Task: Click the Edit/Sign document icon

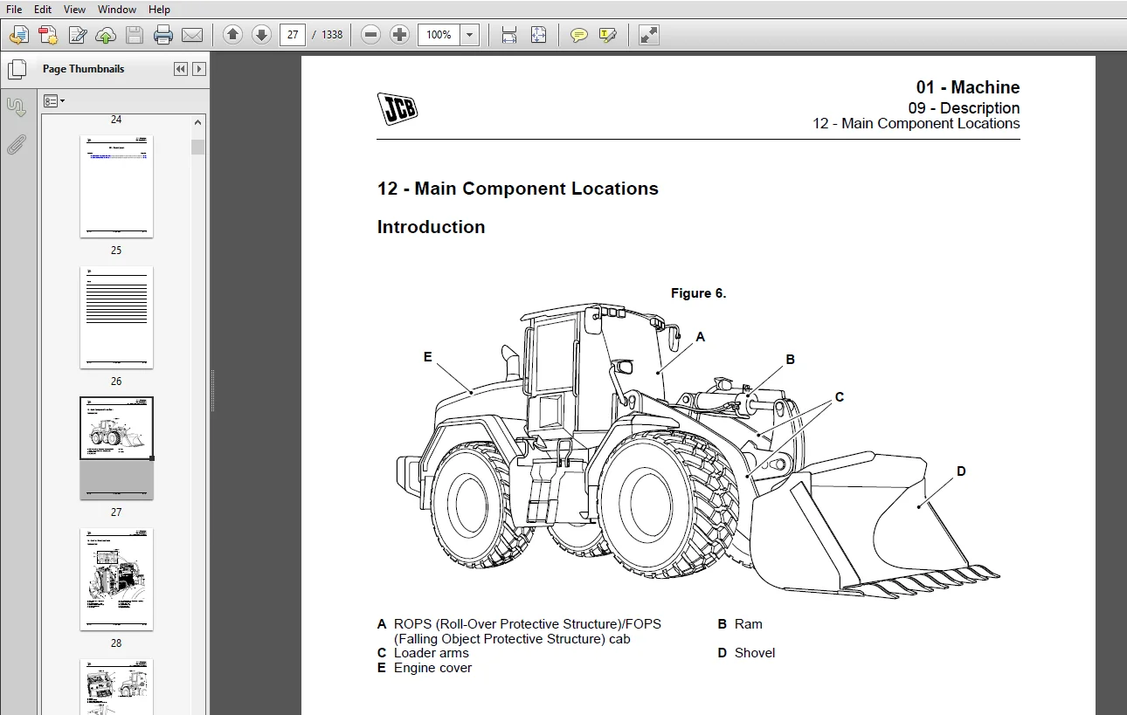Action: [x=77, y=35]
